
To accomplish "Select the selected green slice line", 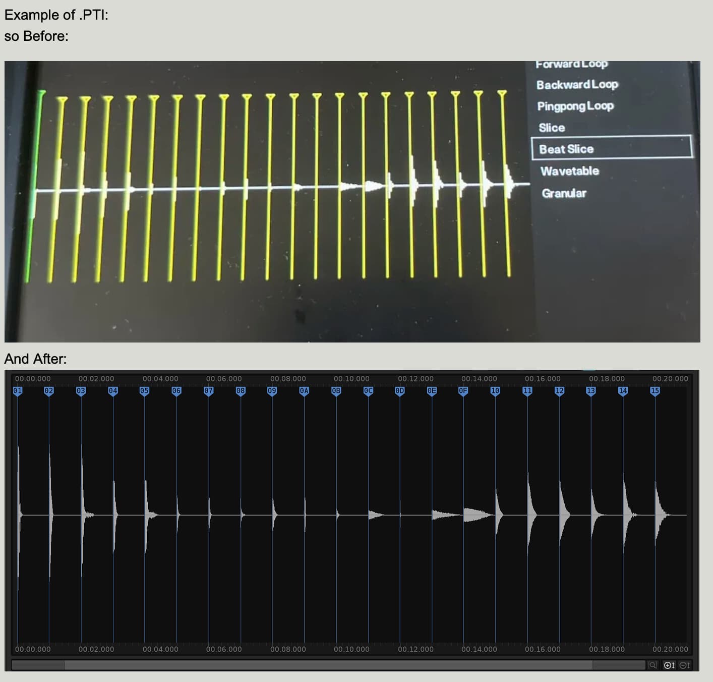I will point(34,187).
